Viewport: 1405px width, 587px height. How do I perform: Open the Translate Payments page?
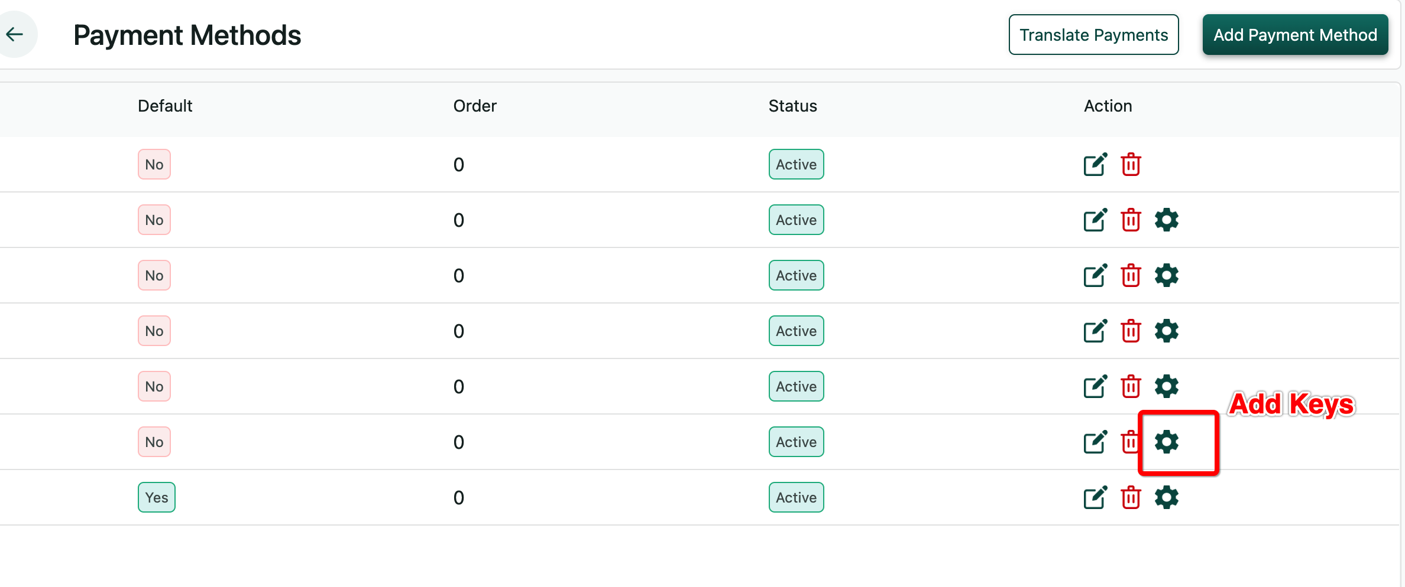coord(1093,35)
